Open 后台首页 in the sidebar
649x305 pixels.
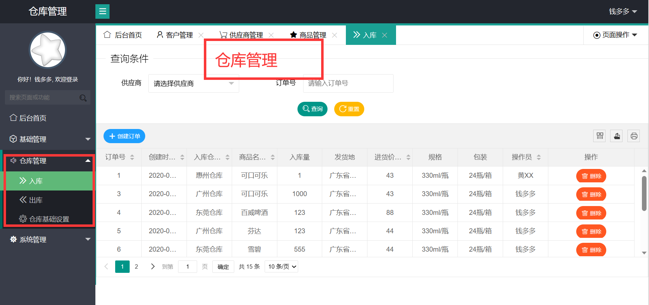point(48,118)
